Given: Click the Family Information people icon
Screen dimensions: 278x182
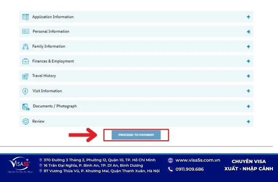Looking at the screenshot, I should point(25,47).
